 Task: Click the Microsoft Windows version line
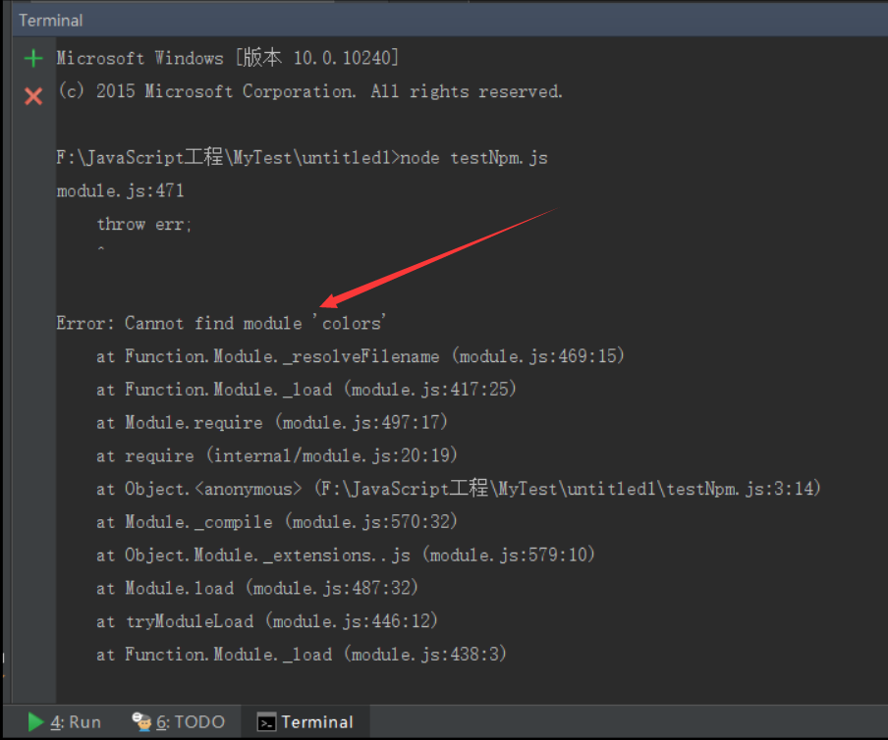tap(228, 58)
